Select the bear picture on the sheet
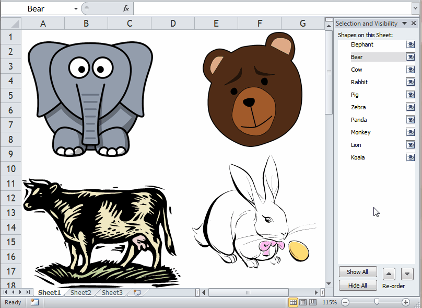This screenshot has height=308, width=422. 253,89
